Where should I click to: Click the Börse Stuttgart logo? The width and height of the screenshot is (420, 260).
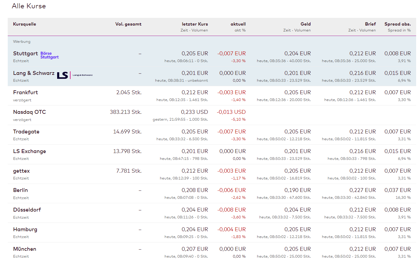click(49, 55)
